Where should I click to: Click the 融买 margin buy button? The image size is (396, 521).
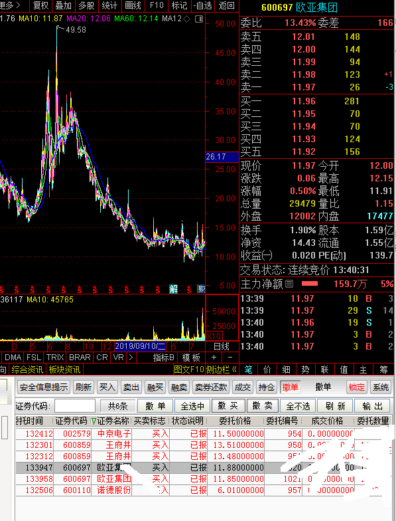point(155,387)
